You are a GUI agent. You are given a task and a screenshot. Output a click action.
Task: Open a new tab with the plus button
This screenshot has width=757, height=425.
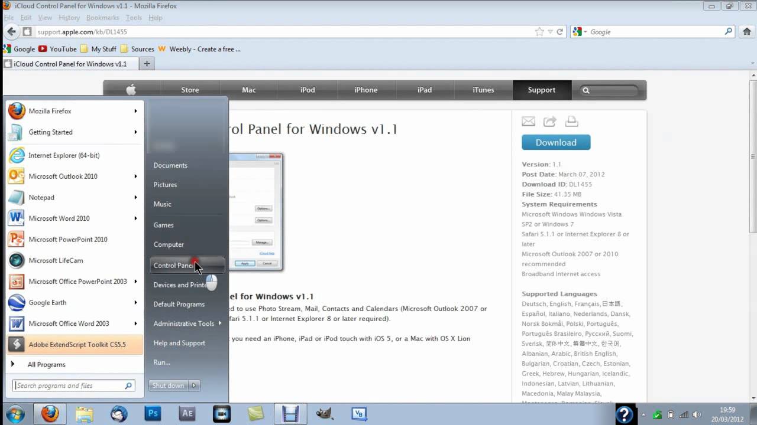(x=147, y=64)
